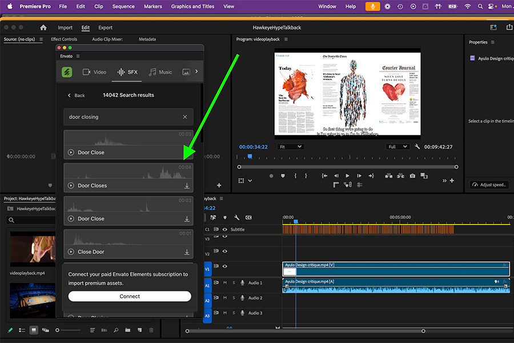Click Mark In button in Program monitor
This screenshot has width=514, height=343.
tap(295, 176)
